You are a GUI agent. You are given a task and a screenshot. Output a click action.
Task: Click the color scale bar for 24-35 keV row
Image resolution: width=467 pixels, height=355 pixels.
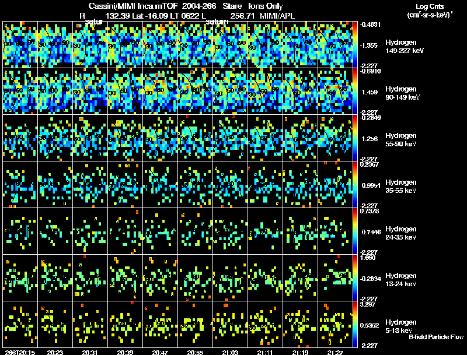pos(355,231)
